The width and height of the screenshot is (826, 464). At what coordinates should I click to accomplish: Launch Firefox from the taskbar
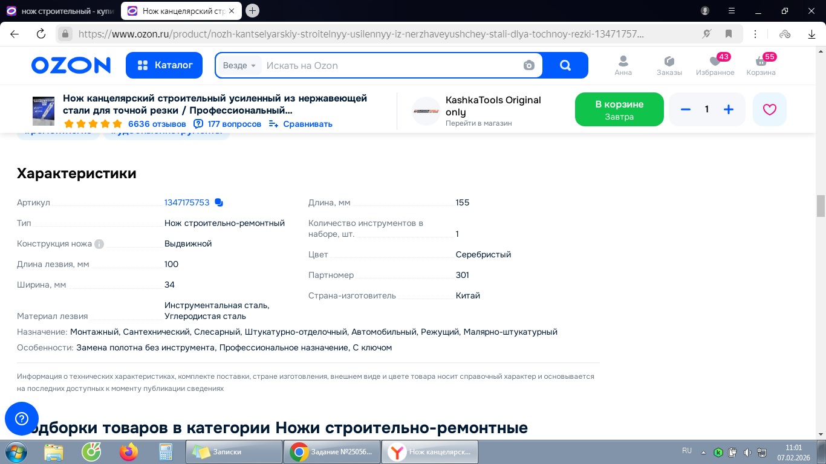(129, 452)
